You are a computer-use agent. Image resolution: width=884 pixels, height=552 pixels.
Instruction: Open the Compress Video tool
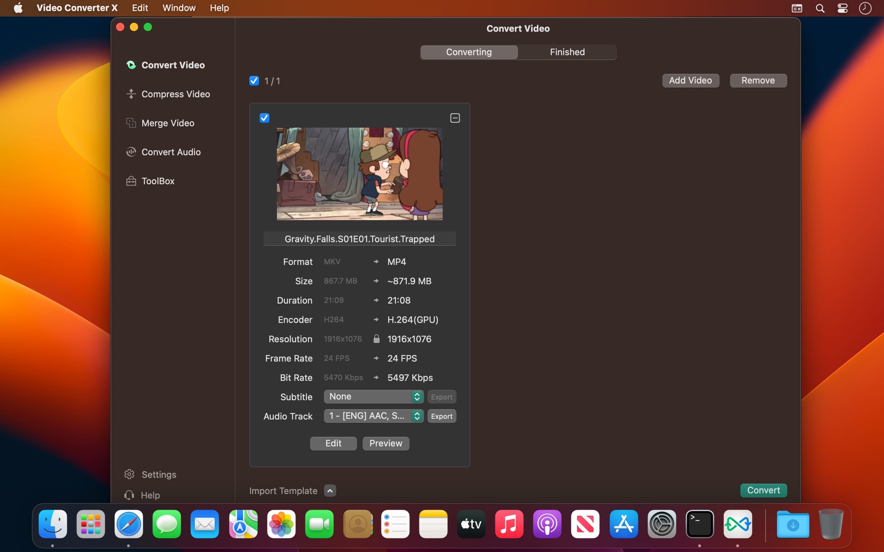(x=175, y=94)
